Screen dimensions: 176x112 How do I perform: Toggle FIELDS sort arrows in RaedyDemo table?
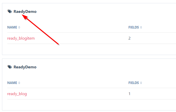point(141,27)
